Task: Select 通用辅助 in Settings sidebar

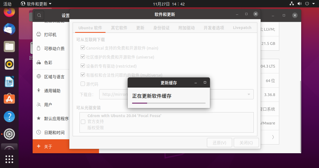Action: click(52, 91)
